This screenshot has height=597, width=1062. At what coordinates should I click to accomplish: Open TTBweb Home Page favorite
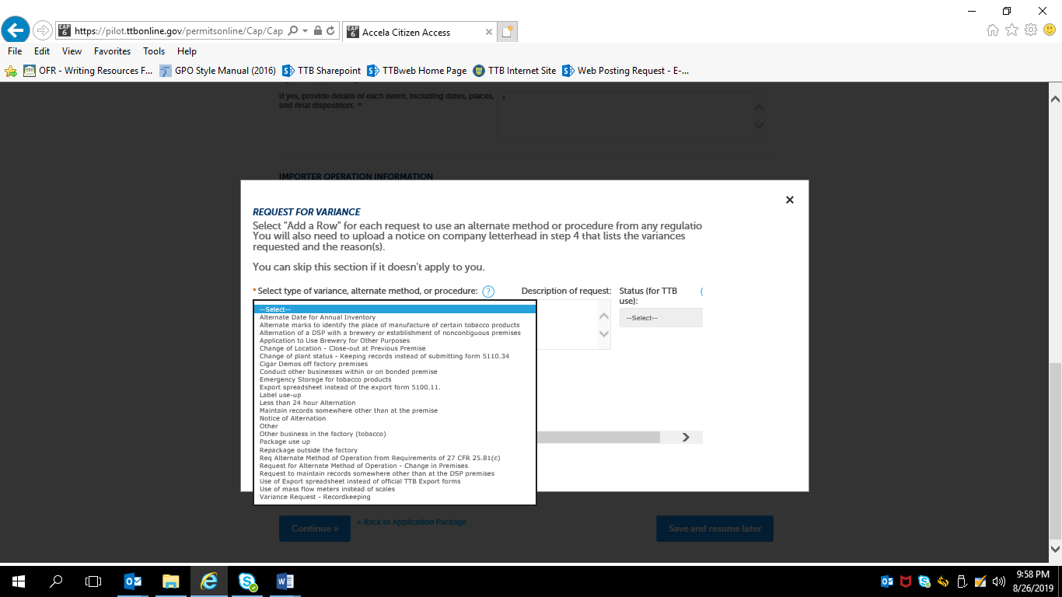point(417,71)
